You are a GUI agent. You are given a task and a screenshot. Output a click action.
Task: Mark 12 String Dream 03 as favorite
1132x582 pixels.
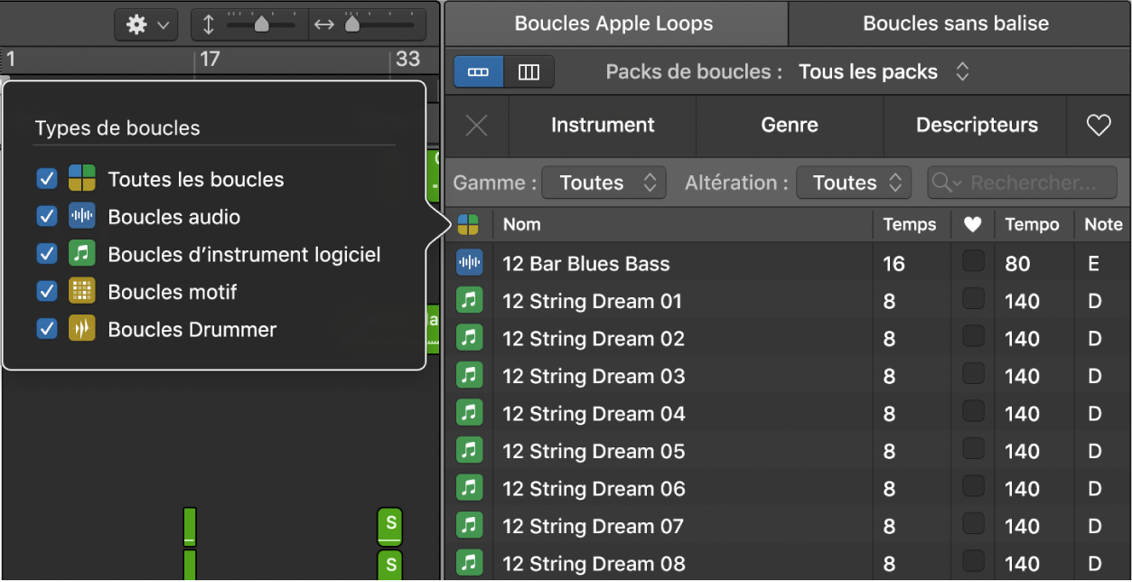click(973, 373)
